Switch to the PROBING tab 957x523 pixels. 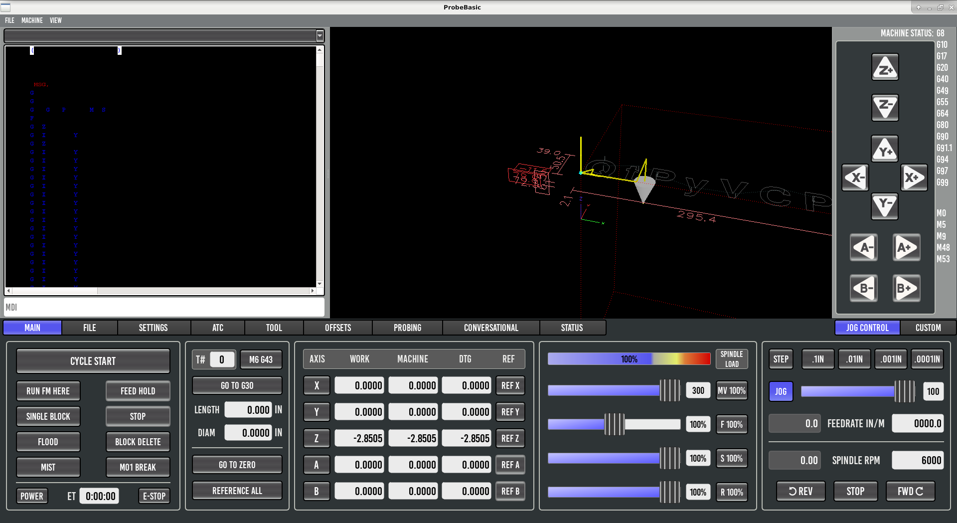pos(407,328)
